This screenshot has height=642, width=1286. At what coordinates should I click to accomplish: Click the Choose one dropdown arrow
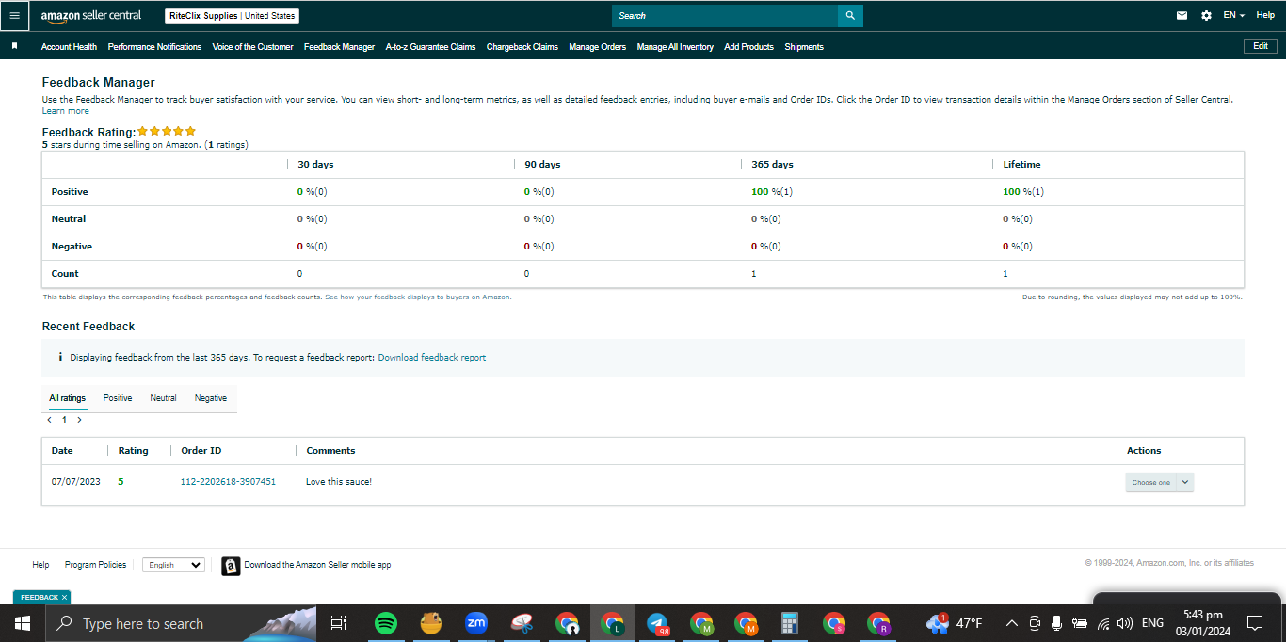pos(1185,482)
